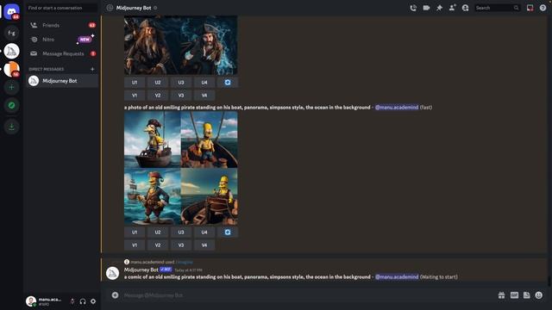Open the orange server icon in sidebar

tap(11, 69)
